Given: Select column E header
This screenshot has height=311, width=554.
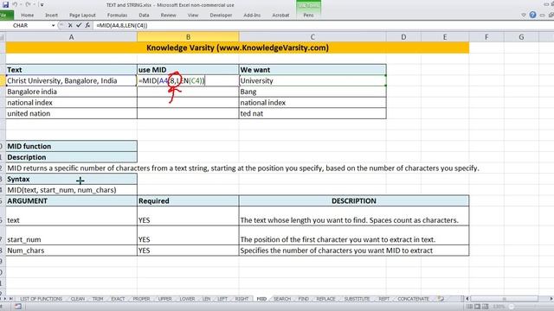Looking at the screenshot, I should click(x=445, y=37).
